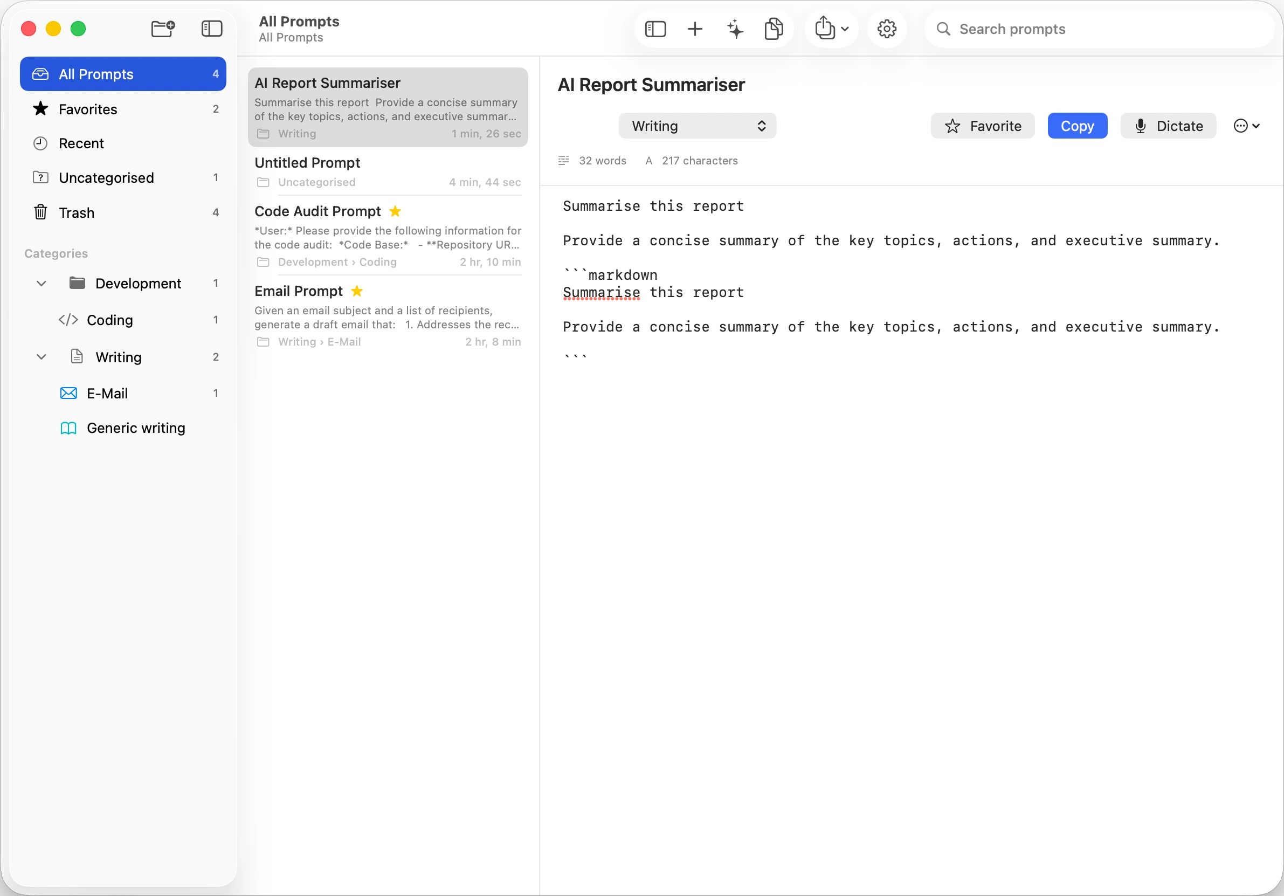Viewport: 1284px width, 896px height.
Task: Click the blue Copy button
Action: tap(1077, 126)
